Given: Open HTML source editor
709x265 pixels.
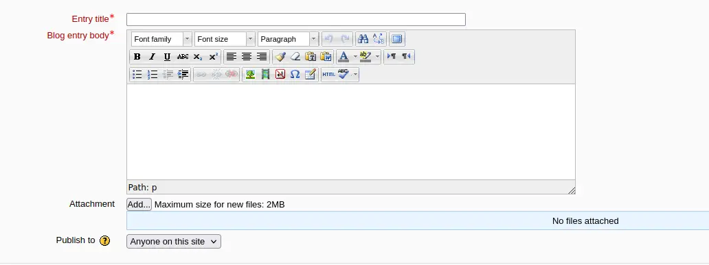Looking at the screenshot, I should coord(328,75).
